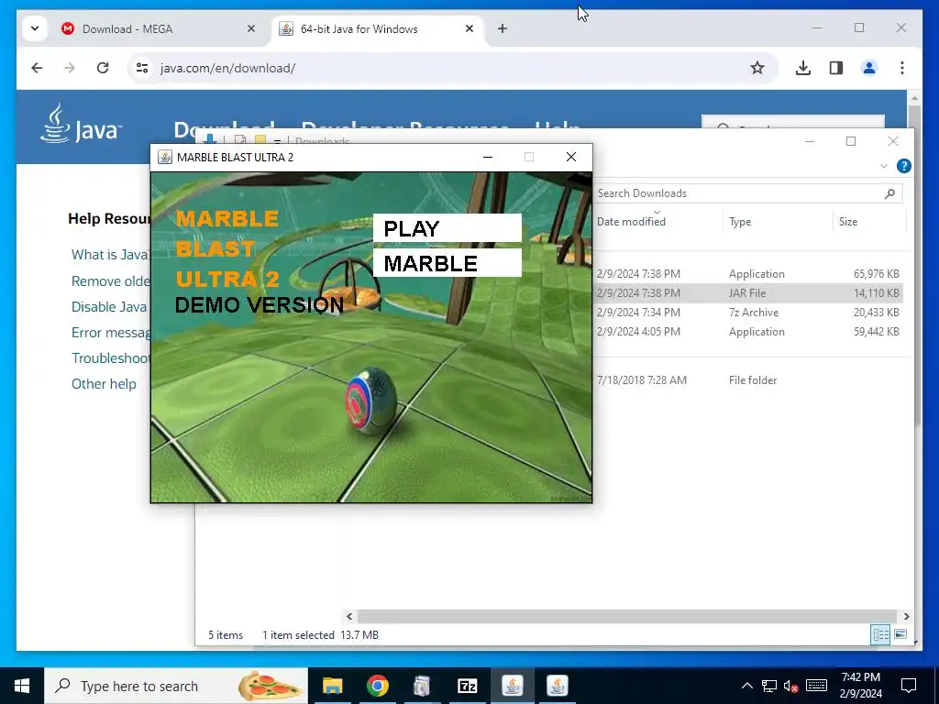Sort by Size column in Explorer
The image size is (939, 704).
coord(848,222)
